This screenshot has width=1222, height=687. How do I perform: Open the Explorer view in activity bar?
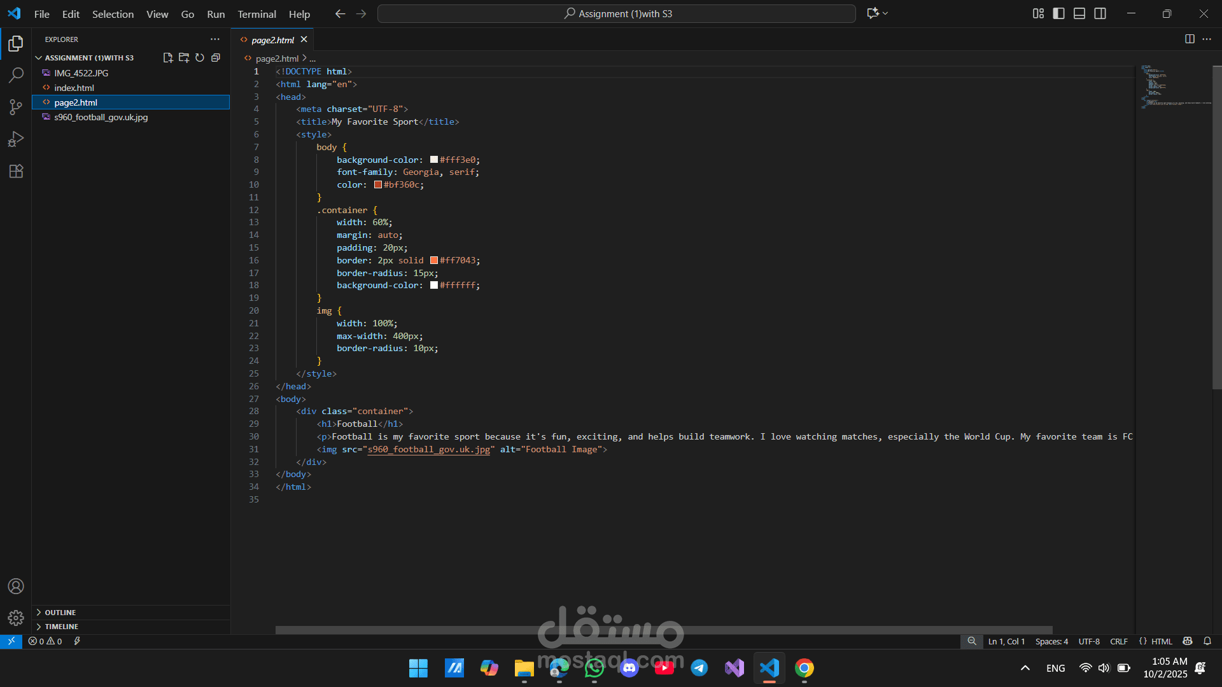[x=16, y=43]
